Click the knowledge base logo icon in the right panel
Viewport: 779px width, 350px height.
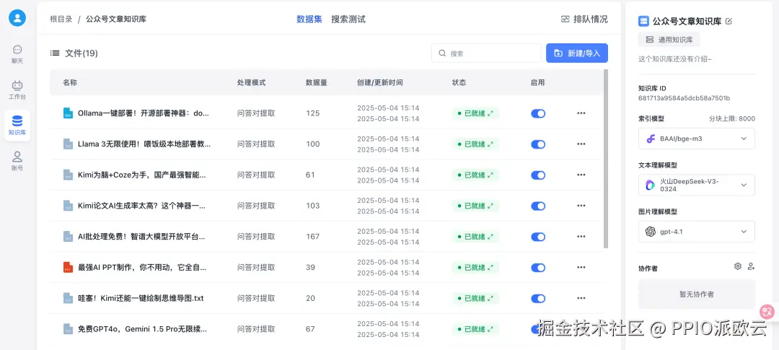point(644,21)
